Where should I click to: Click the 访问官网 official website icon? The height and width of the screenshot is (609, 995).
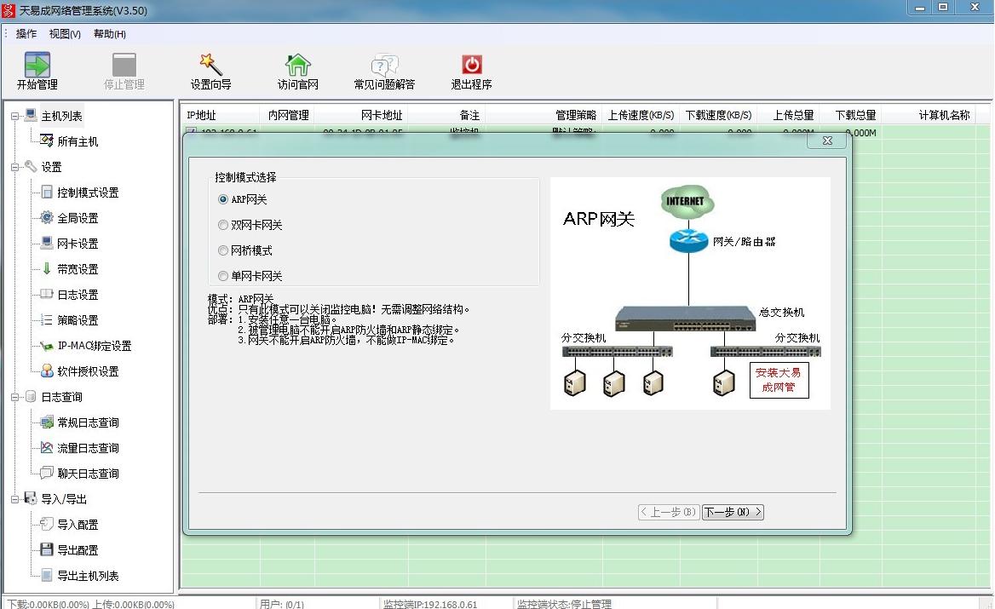(x=297, y=70)
